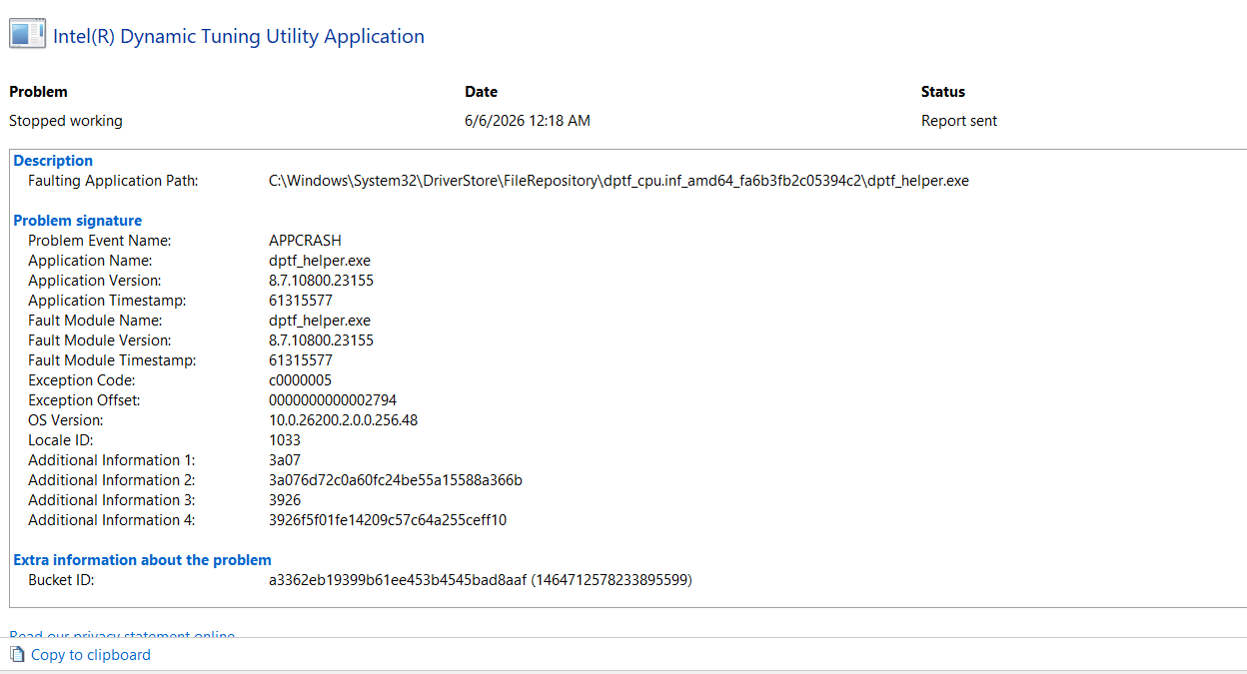Viewport: 1247px width, 674px height.
Task: Click the Faulting Application Path label
Action: [113, 181]
